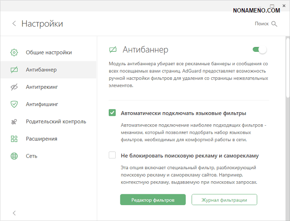Image resolution: width=290 pixels, height=221 pixels.
Task: Enable Не блокировать поисковую рекламу checkbox
Action: click(112, 155)
